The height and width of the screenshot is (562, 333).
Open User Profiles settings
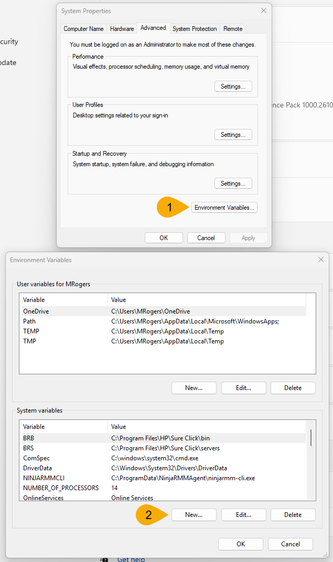pos(233,135)
